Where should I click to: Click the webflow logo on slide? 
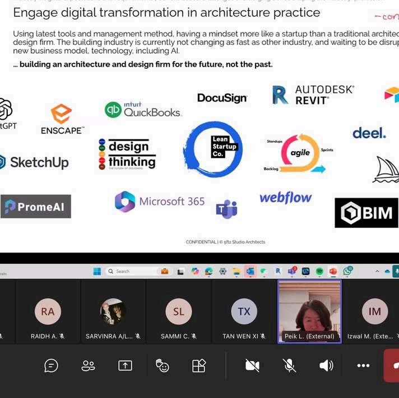click(x=285, y=198)
